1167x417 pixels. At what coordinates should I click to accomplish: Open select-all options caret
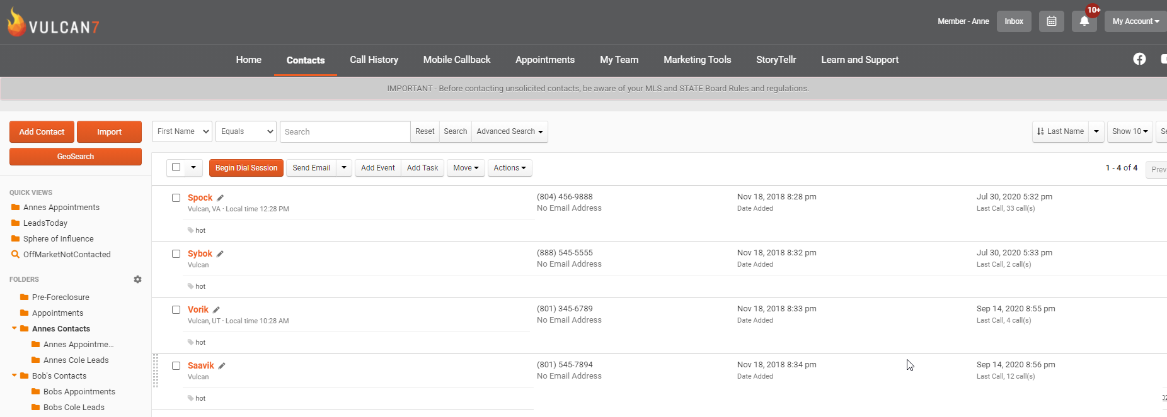pyautogui.click(x=193, y=168)
